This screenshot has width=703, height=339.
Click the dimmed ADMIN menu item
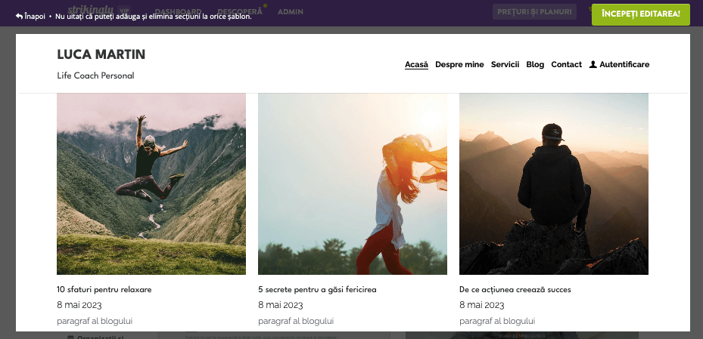[x=290, y=11]
